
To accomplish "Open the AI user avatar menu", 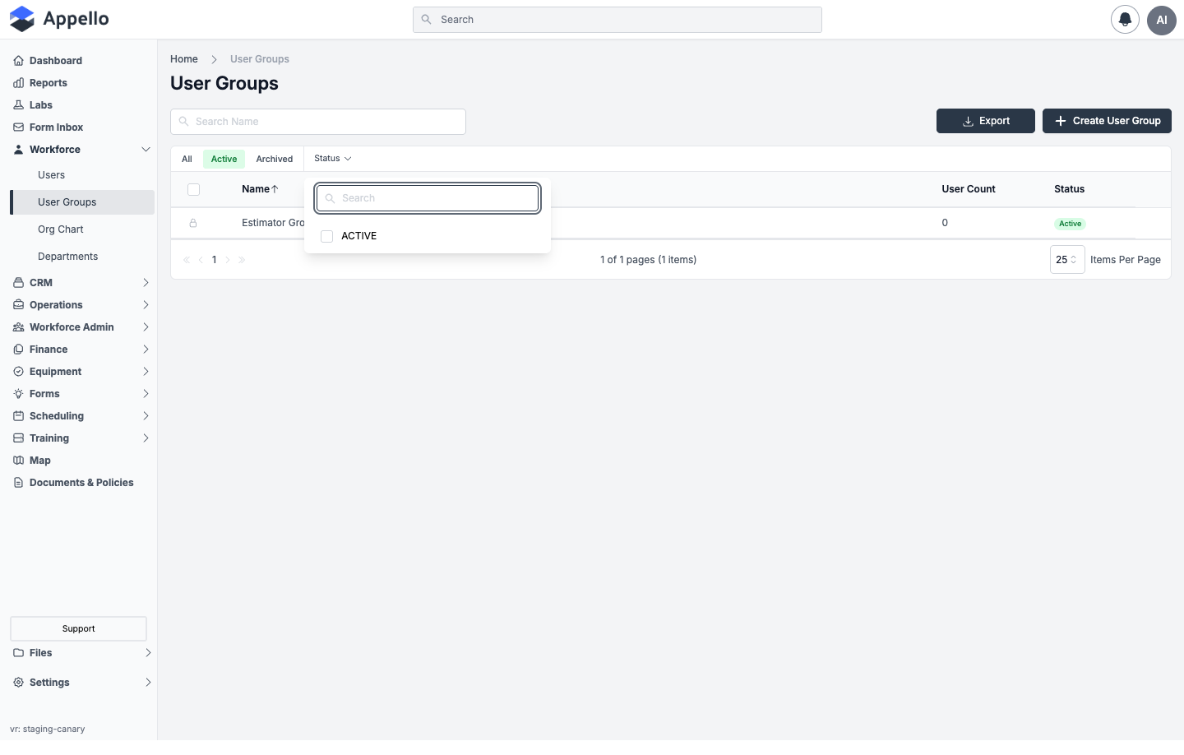I will coord(1162,20).
